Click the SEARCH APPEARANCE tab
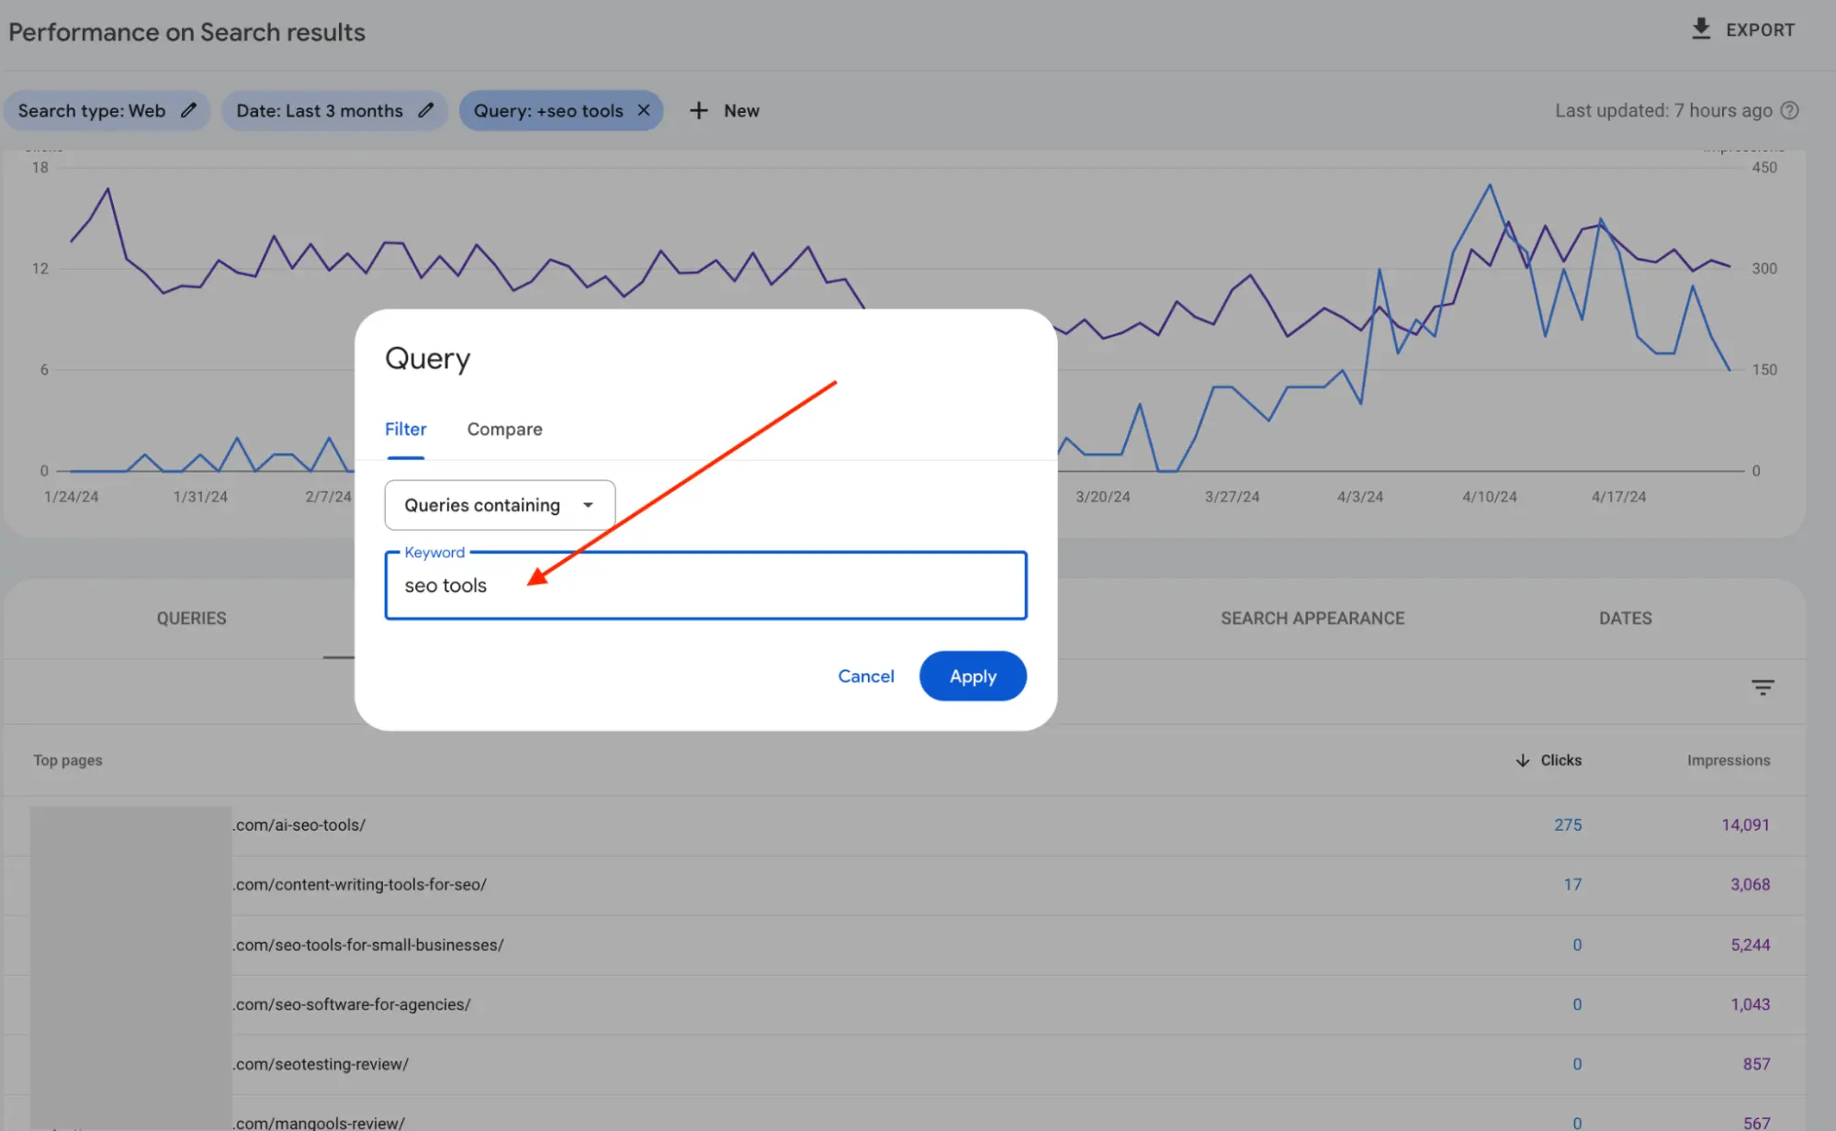The image size is (1836, 1131). tap(1312, 617)
